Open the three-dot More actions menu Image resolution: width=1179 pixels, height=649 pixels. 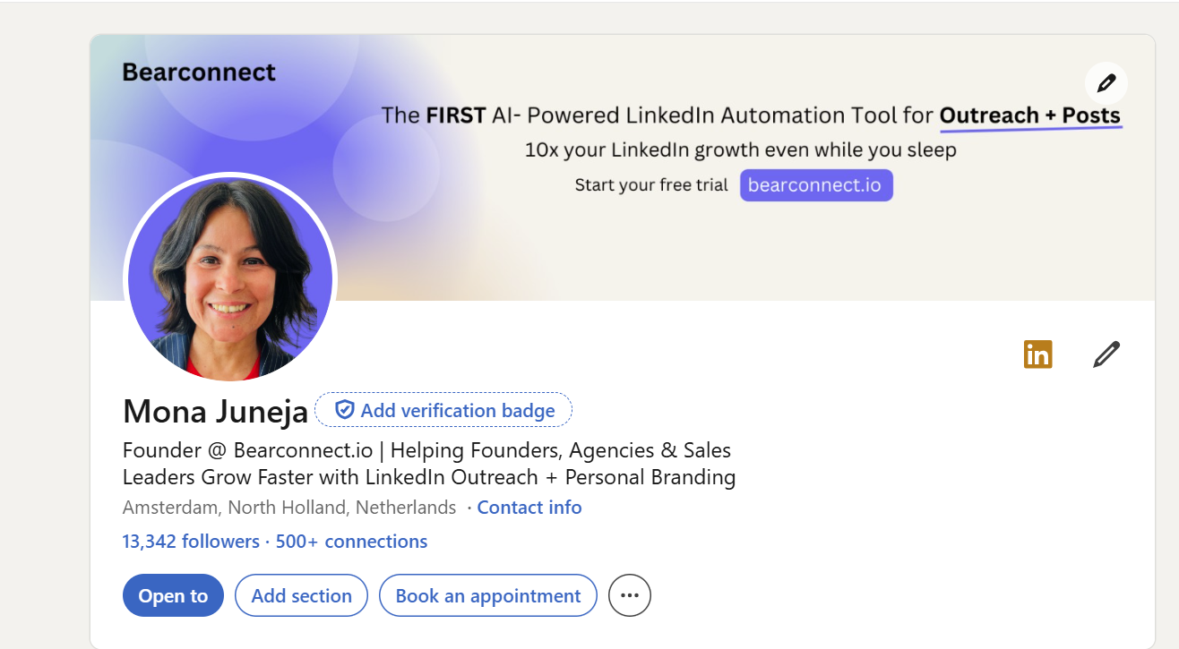click(629, 596)
